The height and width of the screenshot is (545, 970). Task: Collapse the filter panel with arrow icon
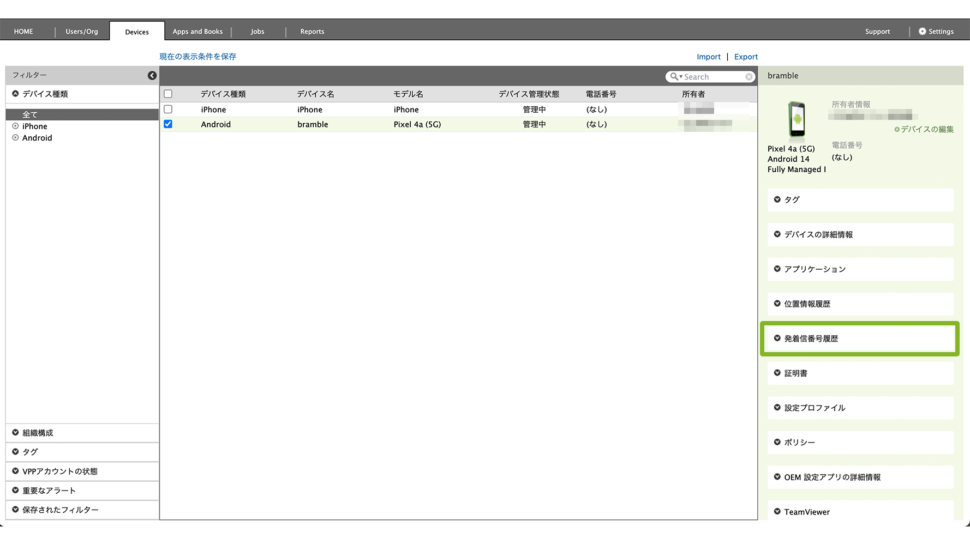point(152,76)
